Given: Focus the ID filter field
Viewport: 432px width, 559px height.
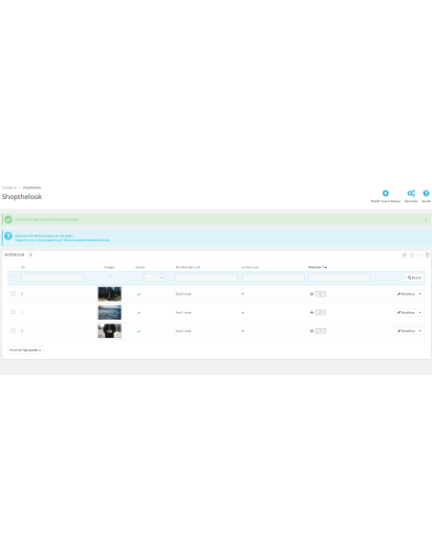Looking at the screenshot, I should [x=53, y=278].
